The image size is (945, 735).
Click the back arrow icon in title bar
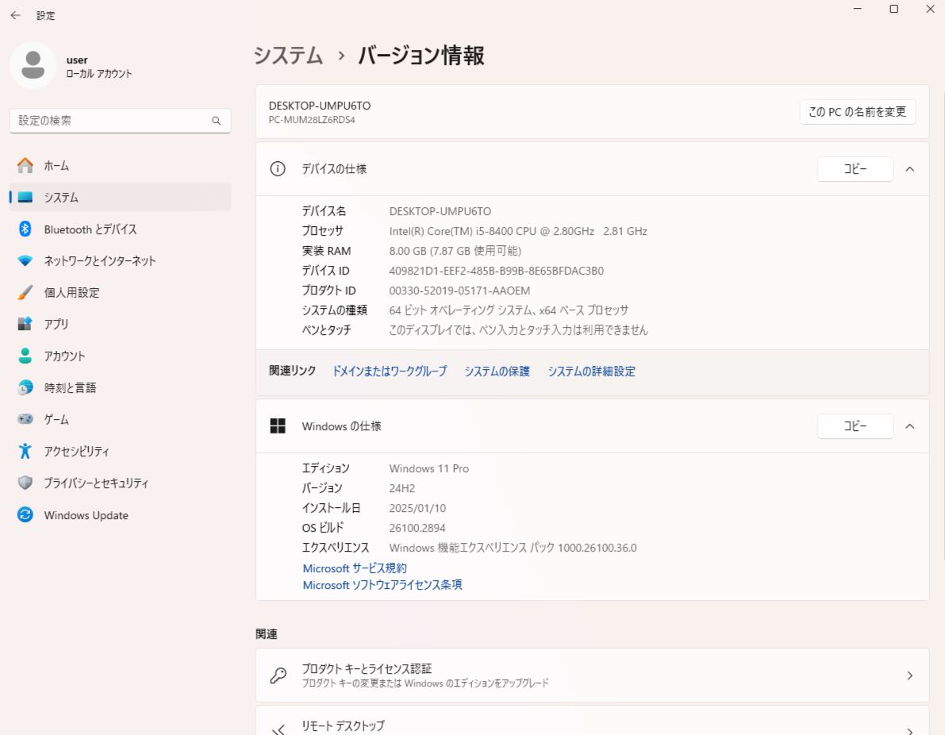16,16
